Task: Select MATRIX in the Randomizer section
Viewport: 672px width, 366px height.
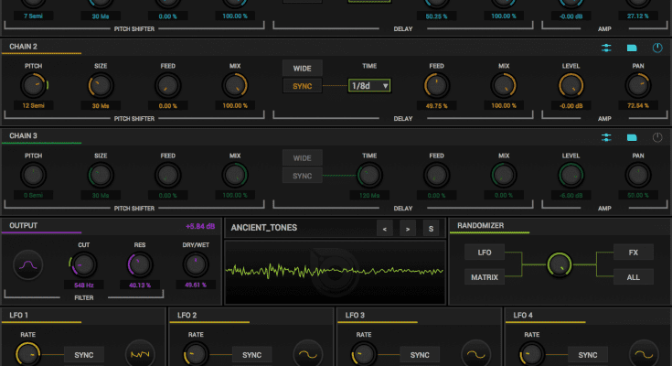Action: [484, 277]
